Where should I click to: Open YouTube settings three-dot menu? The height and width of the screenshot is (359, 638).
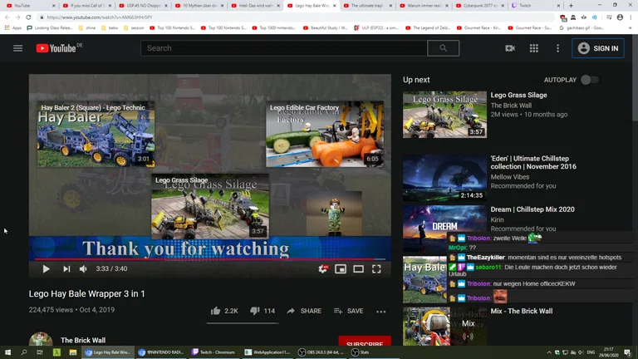point(558,48)
